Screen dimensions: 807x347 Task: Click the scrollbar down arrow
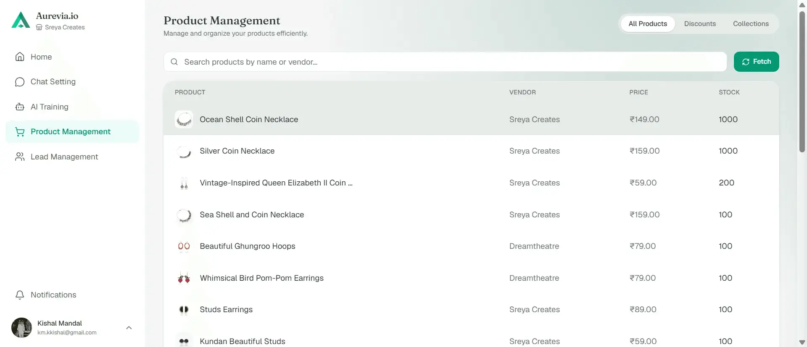click(x=802, y=342)
